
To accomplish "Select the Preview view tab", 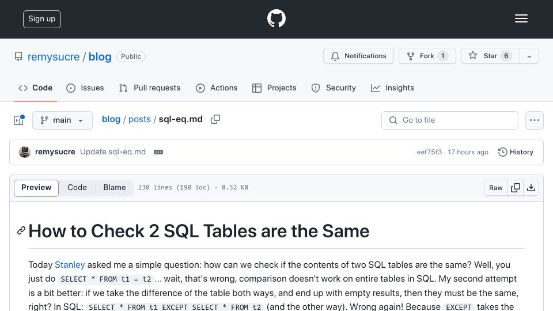I will 36,188.
